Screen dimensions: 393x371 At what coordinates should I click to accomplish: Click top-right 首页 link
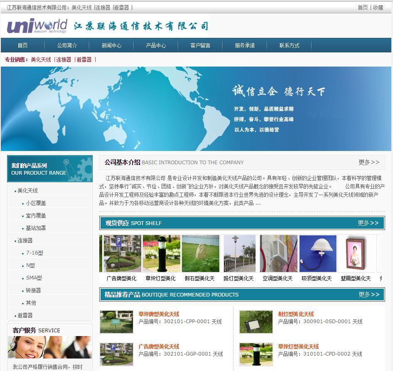click(x=363, y=7)
